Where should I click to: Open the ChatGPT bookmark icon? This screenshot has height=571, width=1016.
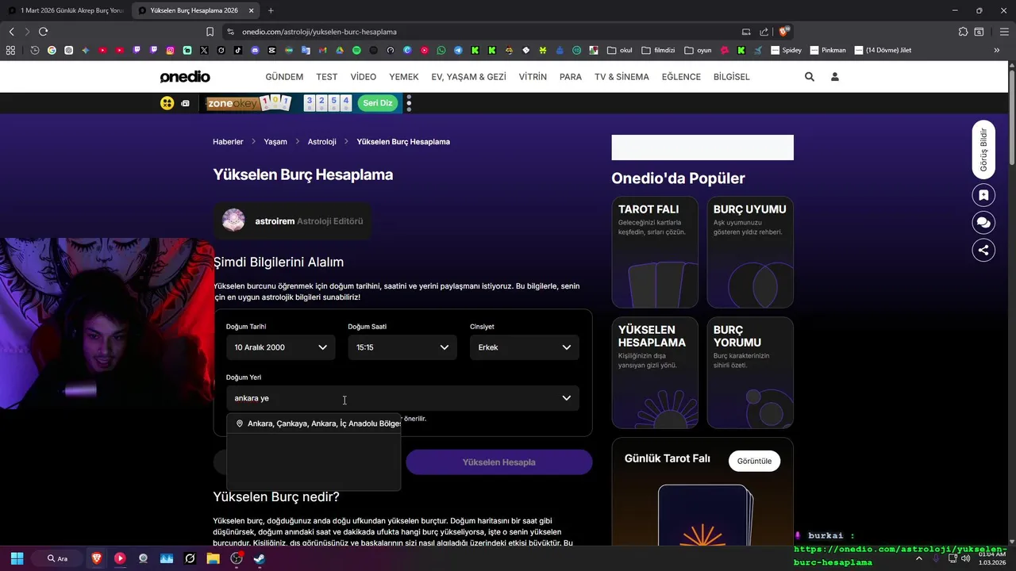pyautogui.click(x=69, y=50)
